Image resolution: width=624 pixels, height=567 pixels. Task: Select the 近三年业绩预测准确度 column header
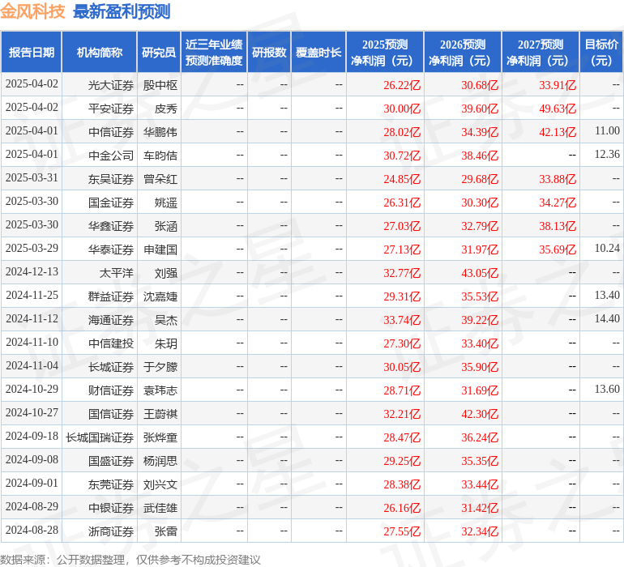pos(214,53)
